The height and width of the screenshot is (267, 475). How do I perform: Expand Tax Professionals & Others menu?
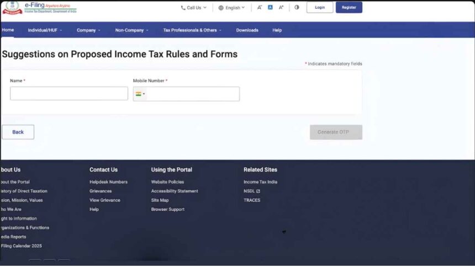(192, 30)
